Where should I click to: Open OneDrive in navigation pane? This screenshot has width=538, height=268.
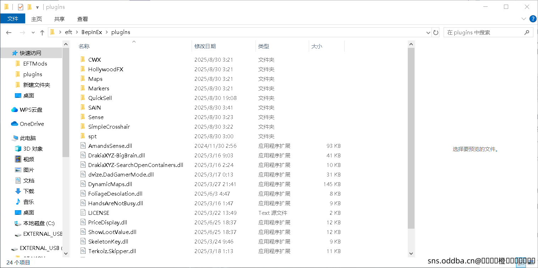pyautogui.click(x=31, y=124)
